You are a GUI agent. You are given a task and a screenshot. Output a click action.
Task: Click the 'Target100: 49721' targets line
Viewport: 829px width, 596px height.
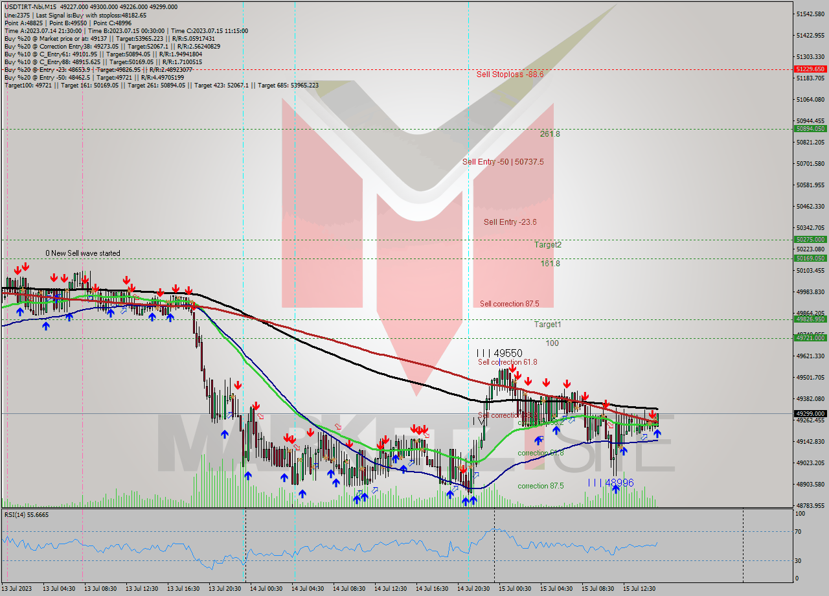point(161,85)
